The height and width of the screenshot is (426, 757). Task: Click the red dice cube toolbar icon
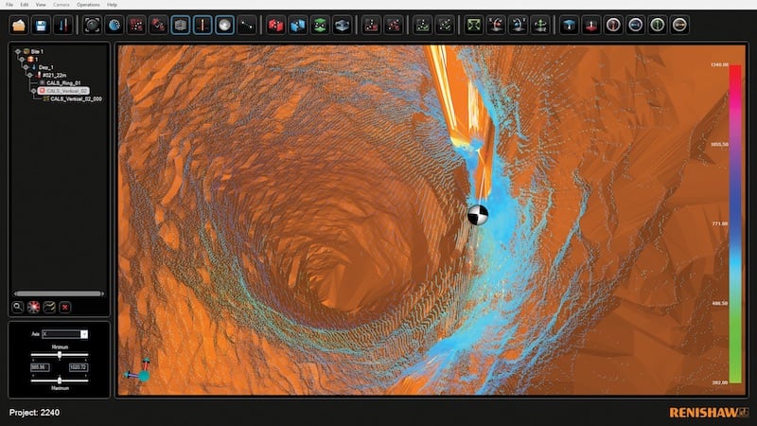click(276, 25)
